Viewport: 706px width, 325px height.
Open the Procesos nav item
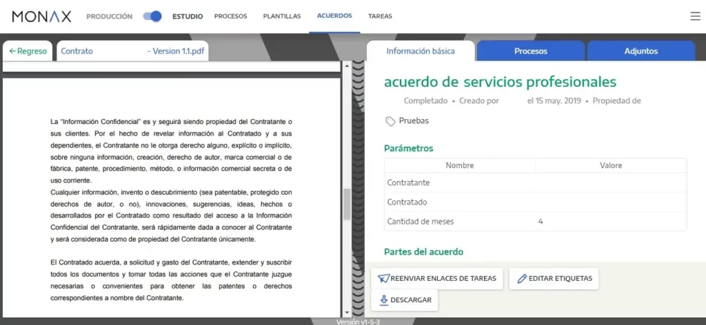pyautogui.click(x=230, y=17)
